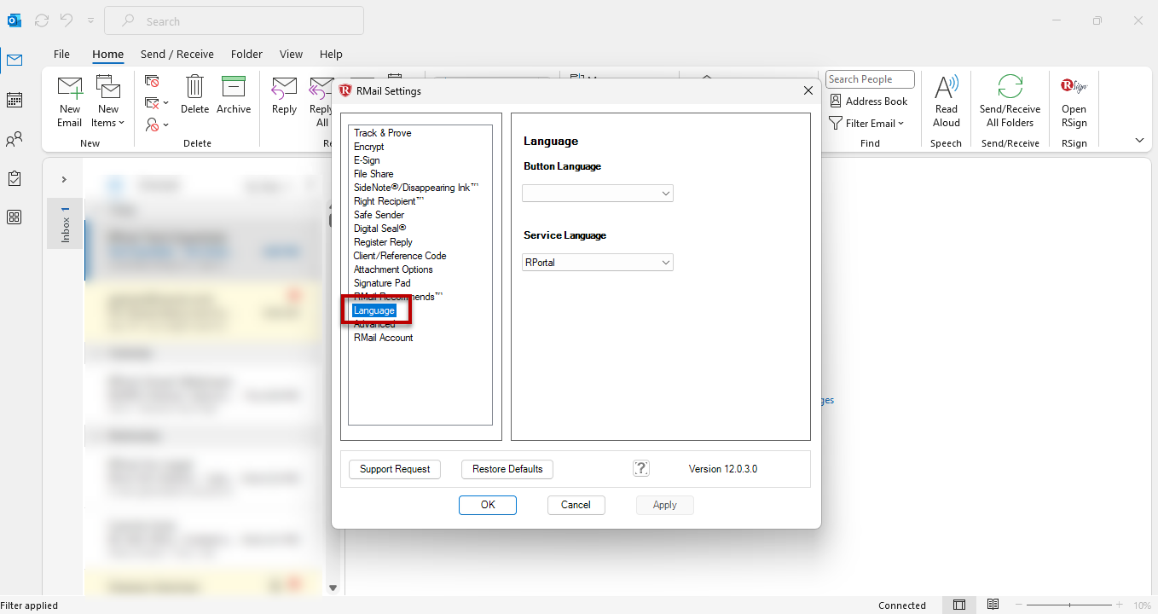
Task: Open the People module in sidebar
Action: [14, 139]
